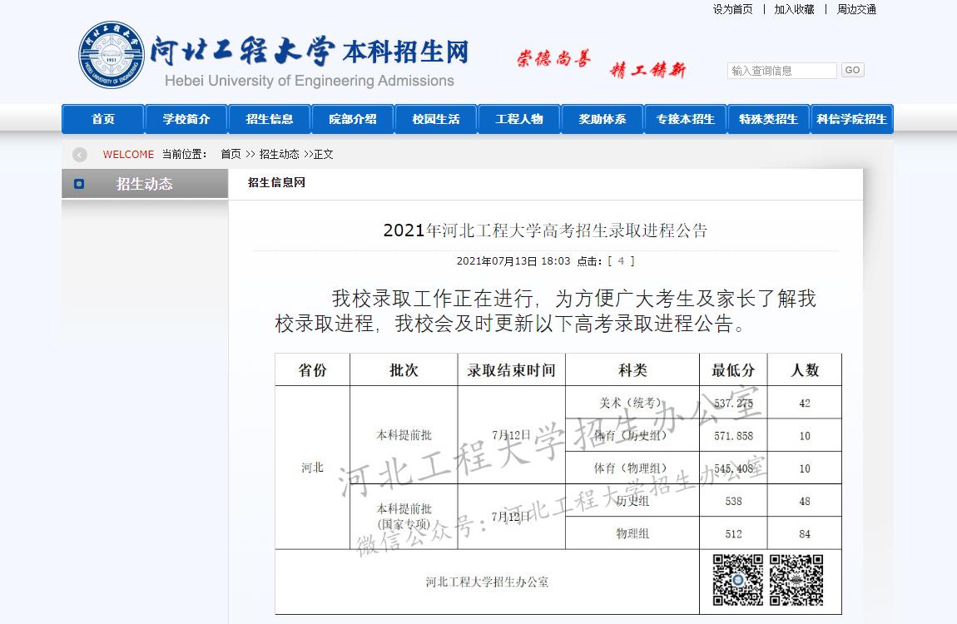Viewport: 957px width, 624px height.
Task: Click the 本科提前批 (国家专项) batch cell
Action: pyautogui.click(x=404, y=517)
